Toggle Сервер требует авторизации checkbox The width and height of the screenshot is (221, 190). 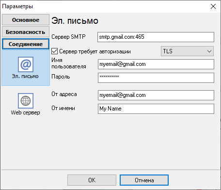[x=54, y=51]
